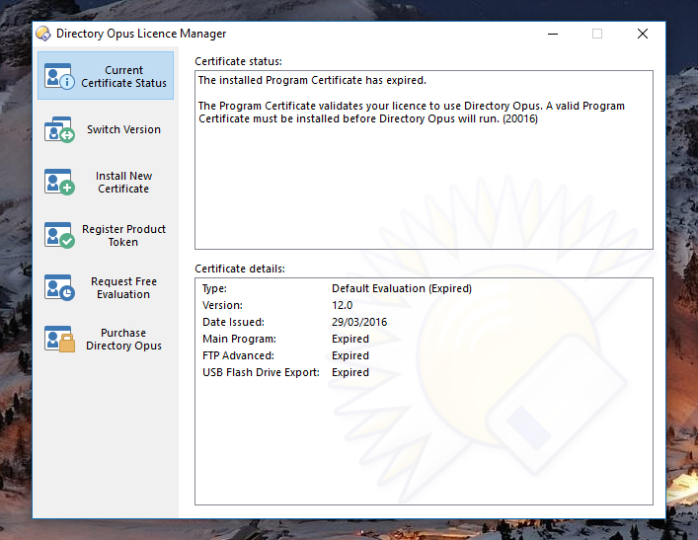Select the 'Current Certificate Status' text label
The width and height of the screenshot is (698, 540).
pos(124,77)
